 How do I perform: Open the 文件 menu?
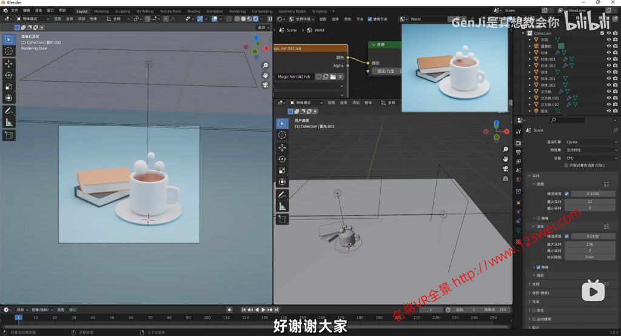point(15,10)
